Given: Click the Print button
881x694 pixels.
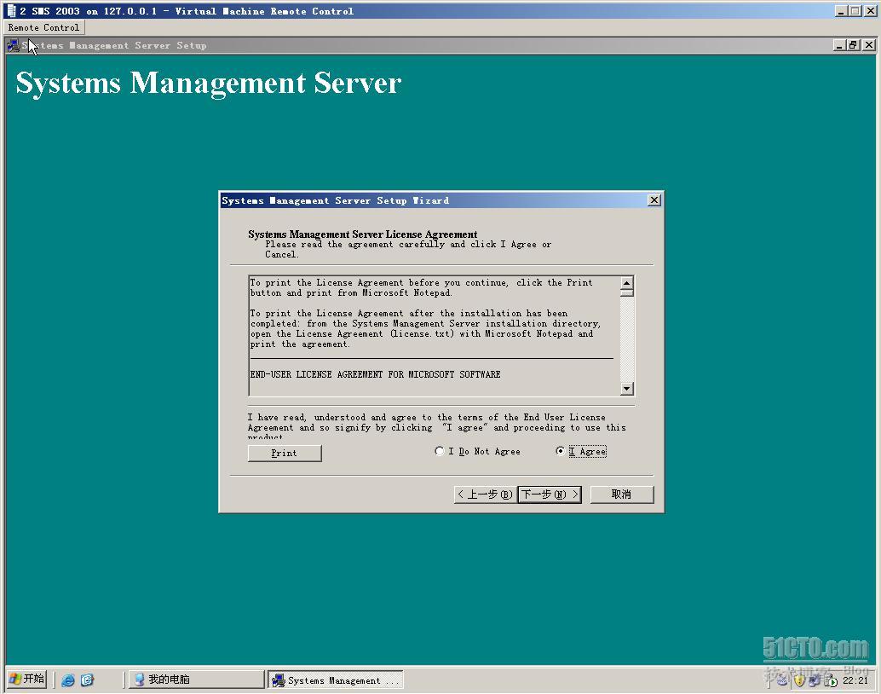Looking at the screenshot, I should [285, 454].
